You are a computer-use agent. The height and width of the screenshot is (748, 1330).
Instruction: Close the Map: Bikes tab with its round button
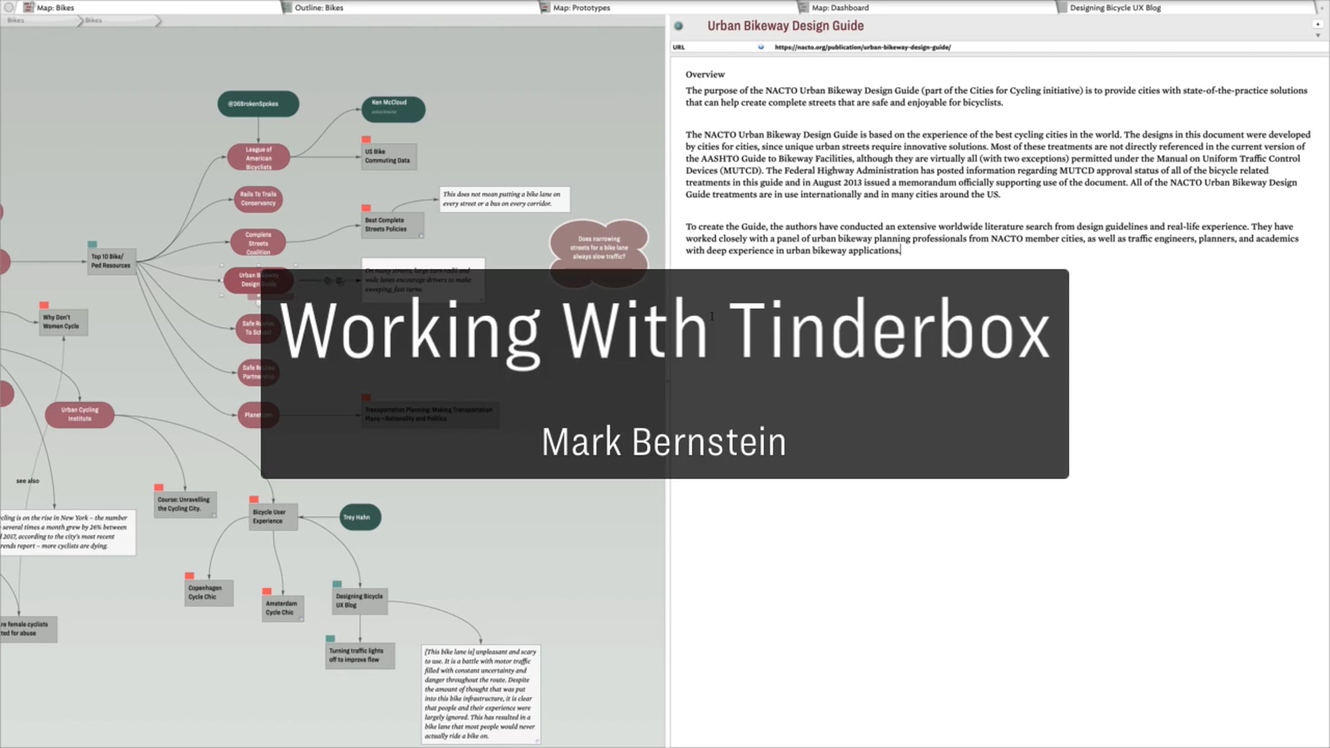(x=9, y=8)
